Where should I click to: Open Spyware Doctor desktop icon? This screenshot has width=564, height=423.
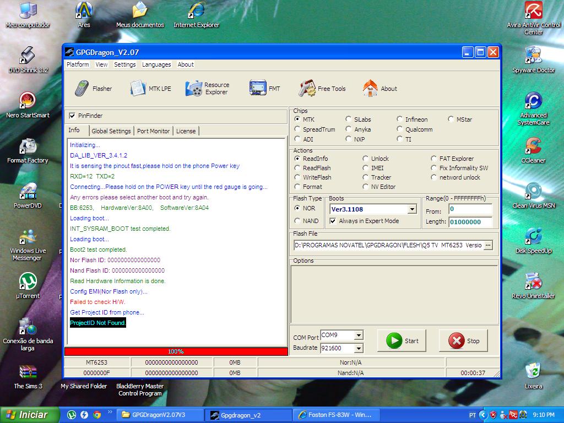(x=533, y=61)
